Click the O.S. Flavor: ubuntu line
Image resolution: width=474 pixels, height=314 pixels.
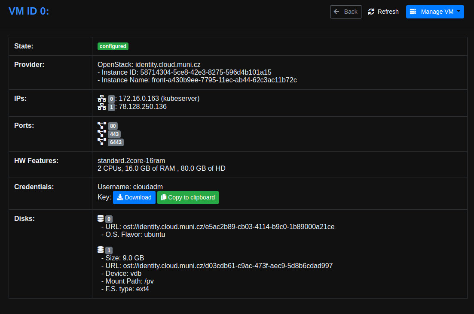pyautogui.click(x=133, y=235)
